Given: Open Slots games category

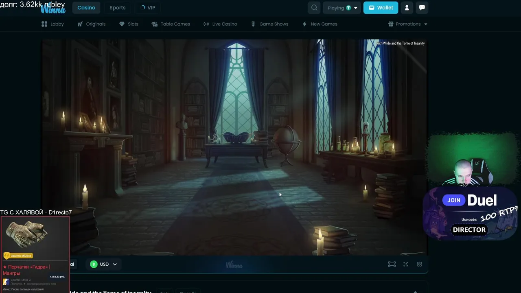Looking at the screenshot, I should tap(129, 24).
